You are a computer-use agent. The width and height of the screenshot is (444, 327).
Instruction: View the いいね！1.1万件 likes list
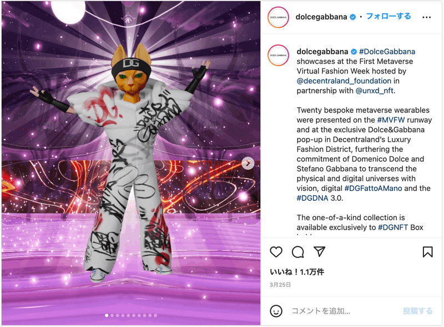click(297, 272)
